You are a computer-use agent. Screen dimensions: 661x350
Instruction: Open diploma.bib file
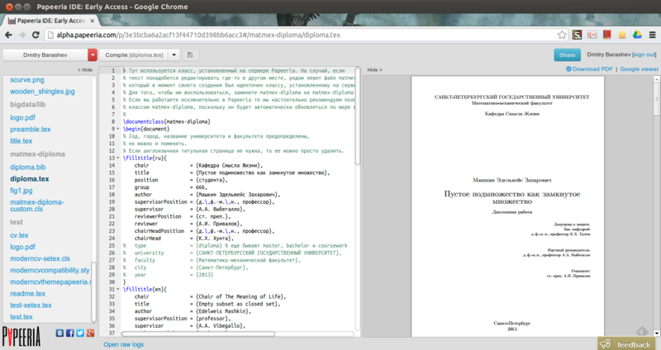(28, 168)
